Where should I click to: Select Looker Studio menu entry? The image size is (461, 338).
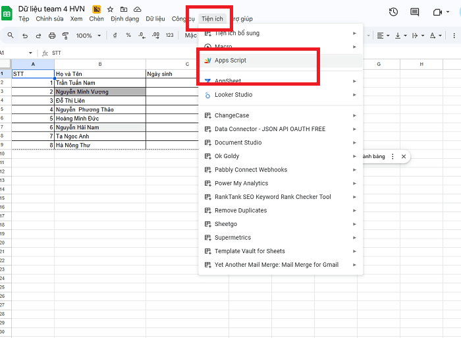pos(233,95)
